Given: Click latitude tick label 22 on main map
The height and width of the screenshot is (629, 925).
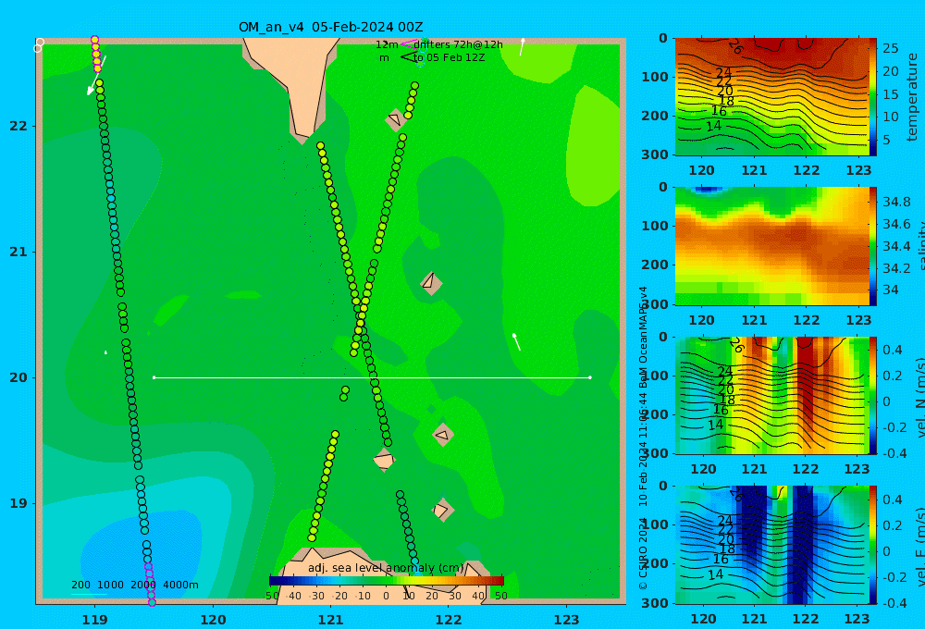Looking at the screenshot, I should pos(18,126).
